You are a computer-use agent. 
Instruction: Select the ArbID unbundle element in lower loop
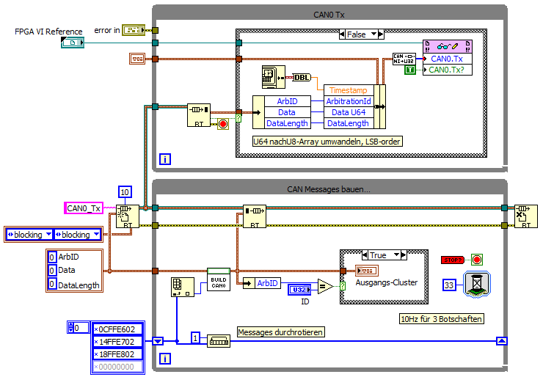point(267,283)
